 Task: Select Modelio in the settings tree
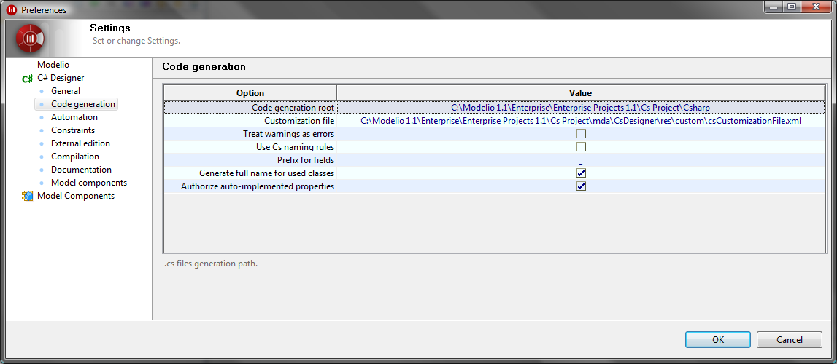click(x=53, y=64)
